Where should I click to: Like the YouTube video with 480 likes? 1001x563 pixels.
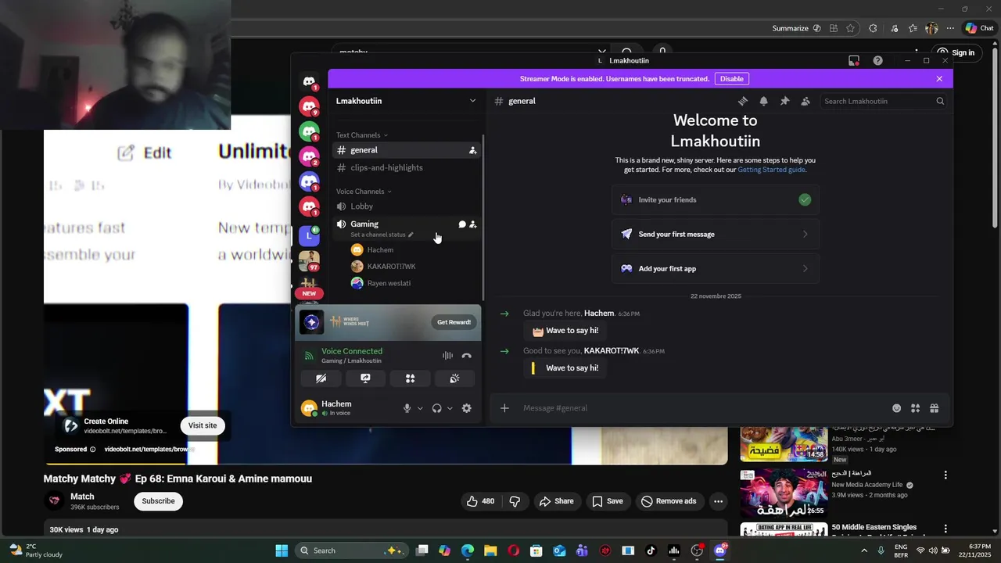[480, 501]
